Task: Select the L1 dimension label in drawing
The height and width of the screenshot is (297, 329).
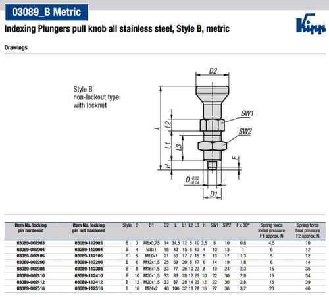Action: (168, 145)
